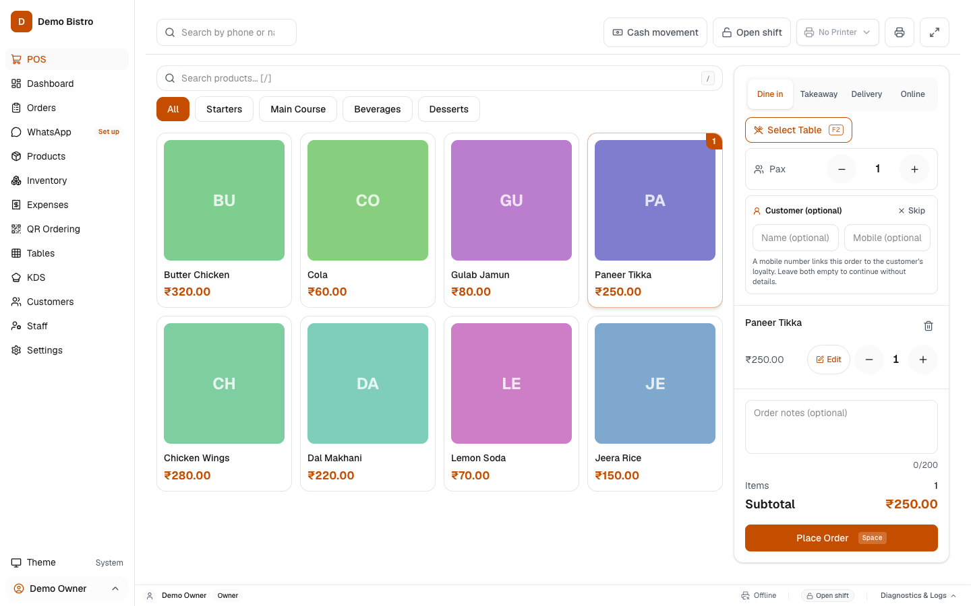The image size is (971, 606).
Task: Expand Diagnostics & Logs in status bar
Action: pyautogui.click(x=918, y=595)
